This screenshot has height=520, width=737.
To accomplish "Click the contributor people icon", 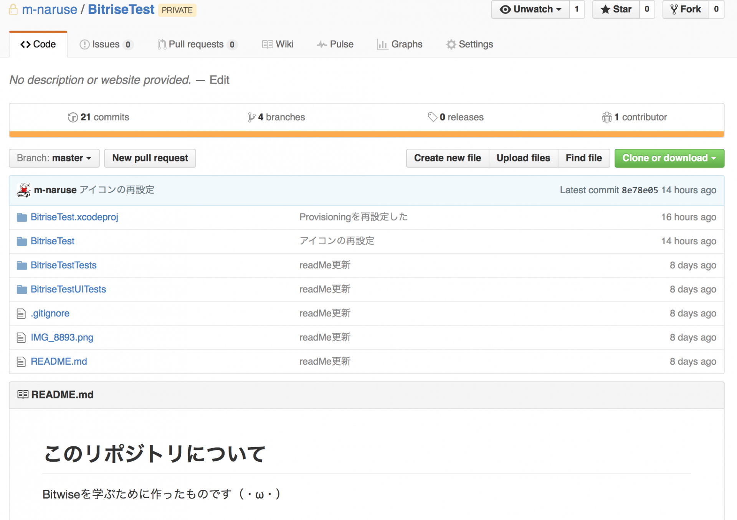I will (607, 117).
